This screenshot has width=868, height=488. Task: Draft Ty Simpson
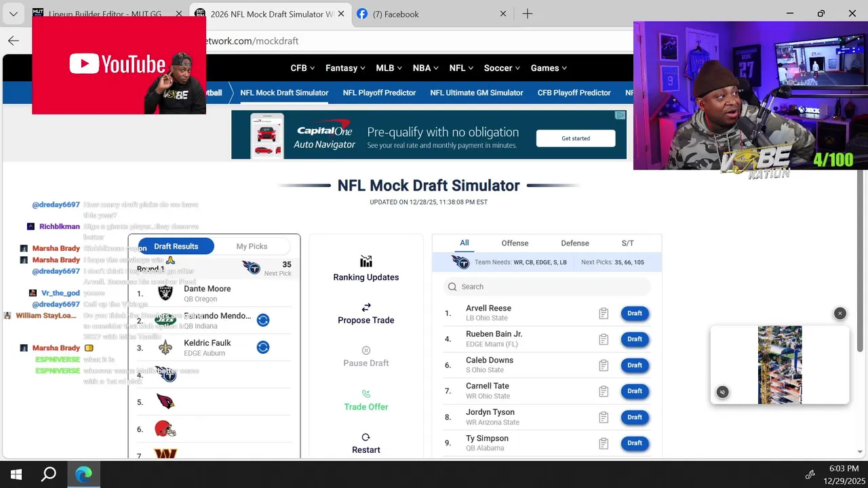pos(635,443)
